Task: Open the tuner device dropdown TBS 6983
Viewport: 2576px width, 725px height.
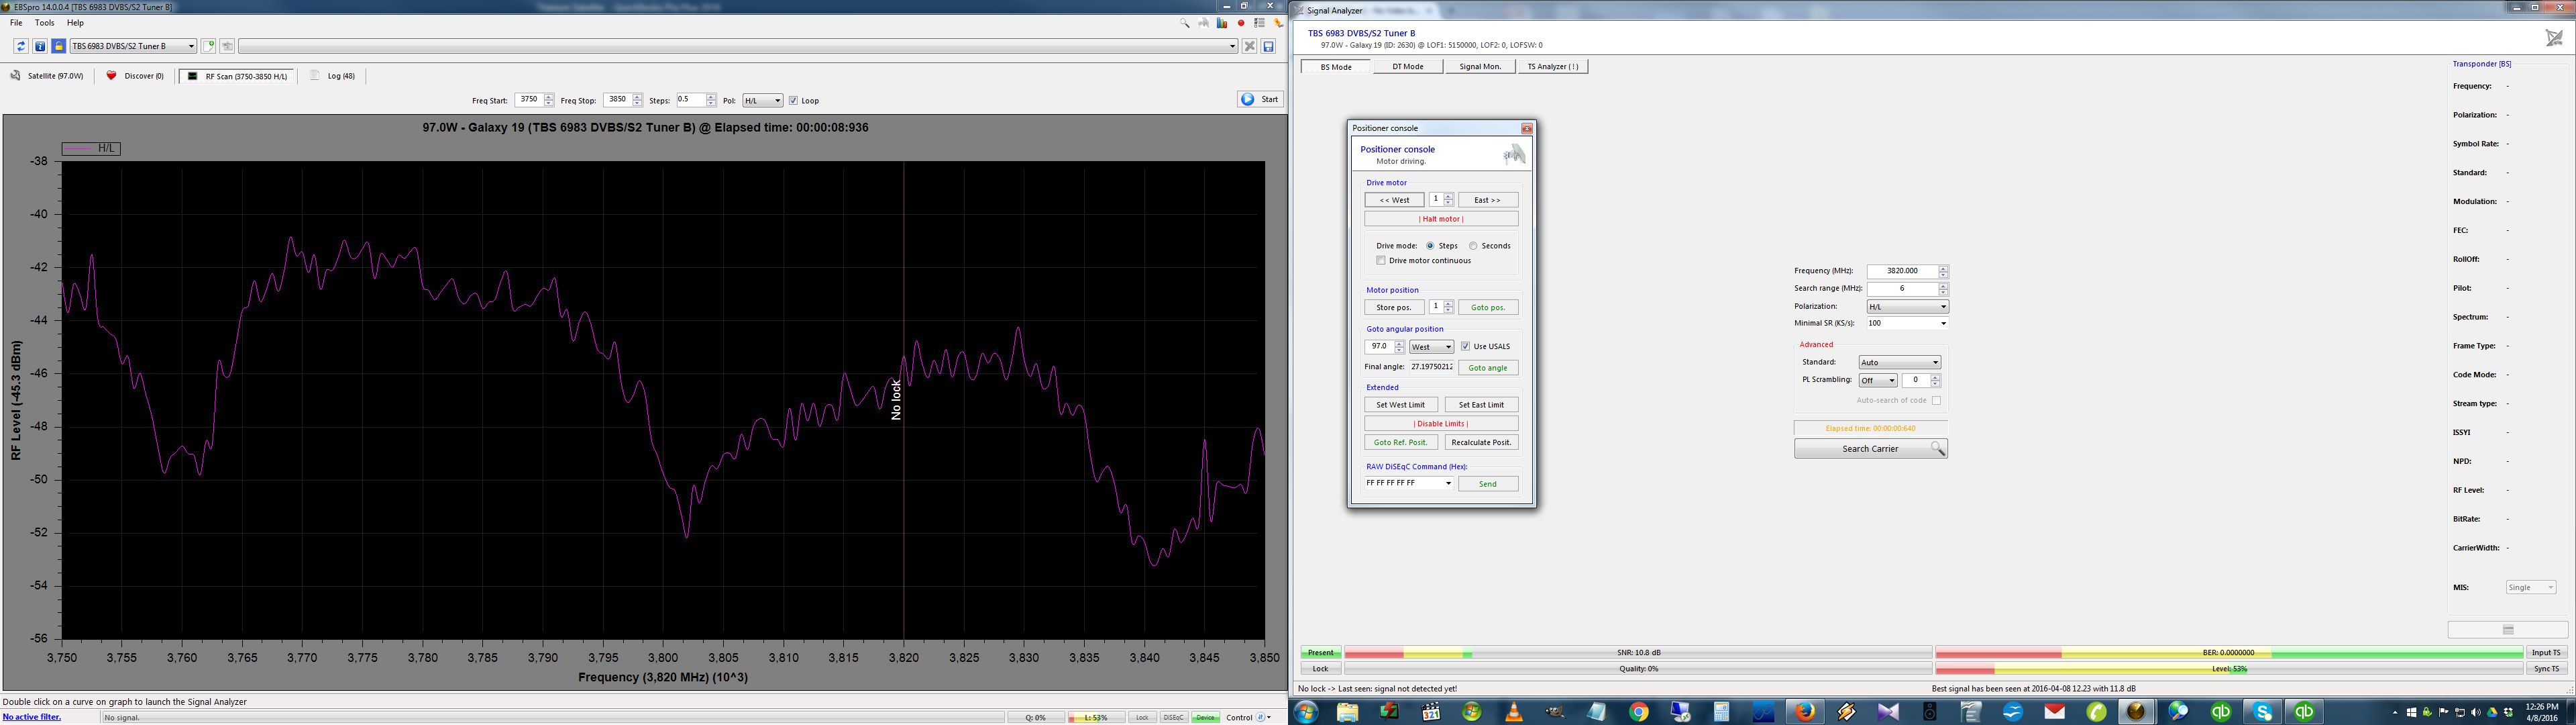Action: [133, 46]
